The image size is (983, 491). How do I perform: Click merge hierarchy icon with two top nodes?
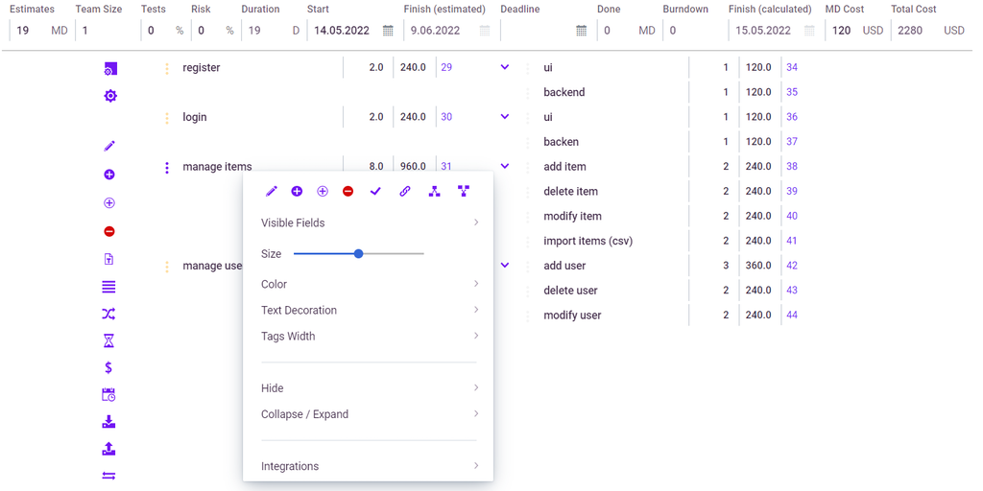(x=464, y=191)
